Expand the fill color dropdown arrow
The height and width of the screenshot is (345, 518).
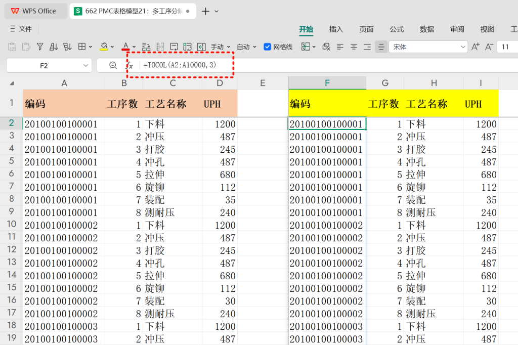112,47
